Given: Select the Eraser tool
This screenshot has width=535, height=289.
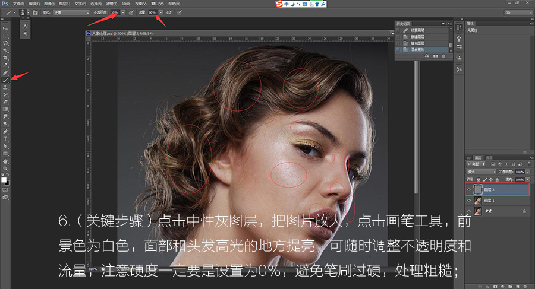Looking at the screenshot, I should coord(5,102).
